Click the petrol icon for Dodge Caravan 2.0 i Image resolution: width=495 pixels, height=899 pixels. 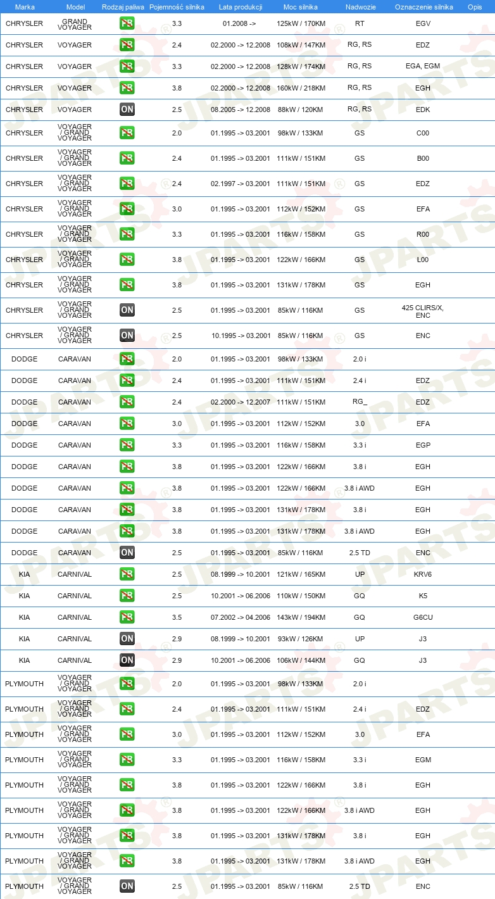[127, 359]
